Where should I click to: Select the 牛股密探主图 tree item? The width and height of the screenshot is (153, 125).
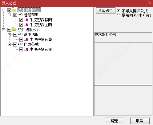pos(41,25)
